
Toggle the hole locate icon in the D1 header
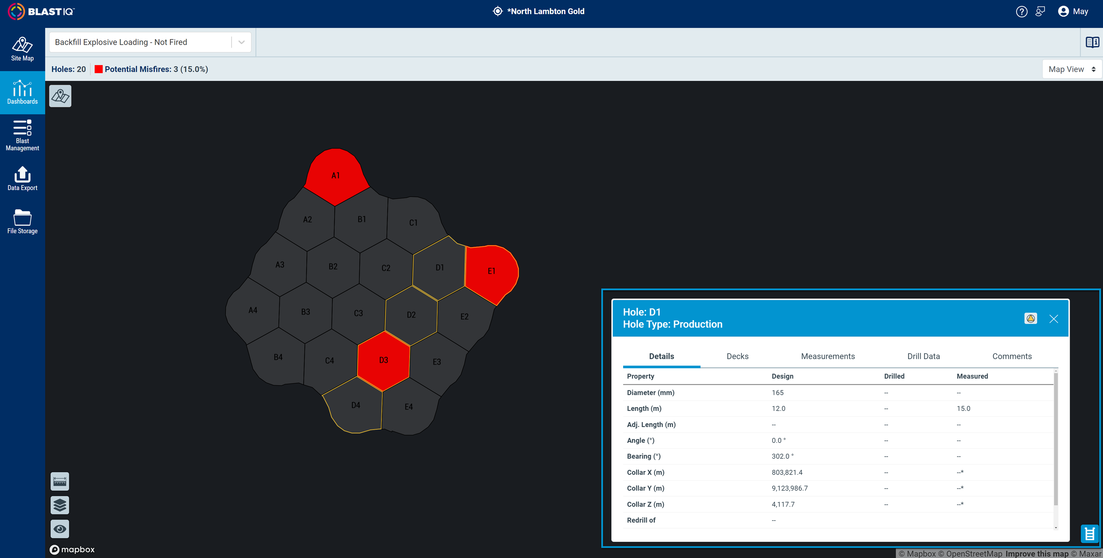click(1030, 318)
